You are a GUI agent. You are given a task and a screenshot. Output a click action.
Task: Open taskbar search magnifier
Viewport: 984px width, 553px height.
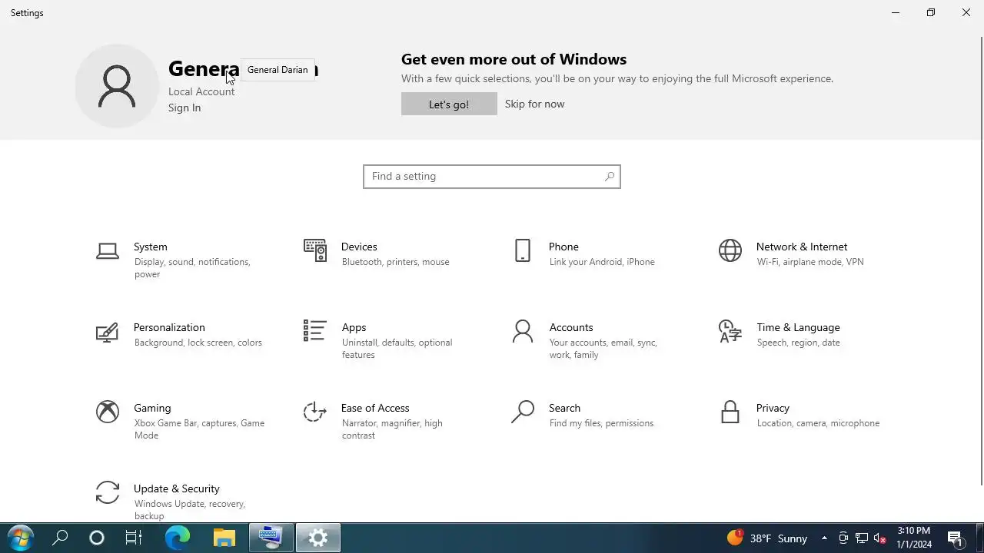click(x=60, y=538)
